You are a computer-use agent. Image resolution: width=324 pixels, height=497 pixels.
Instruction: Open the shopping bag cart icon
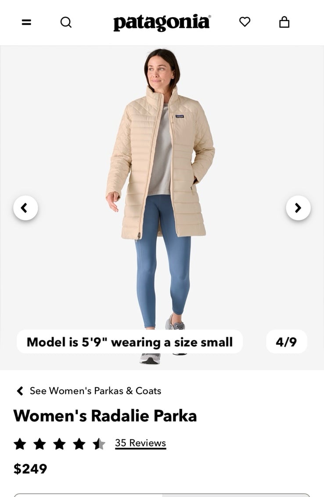284,22
